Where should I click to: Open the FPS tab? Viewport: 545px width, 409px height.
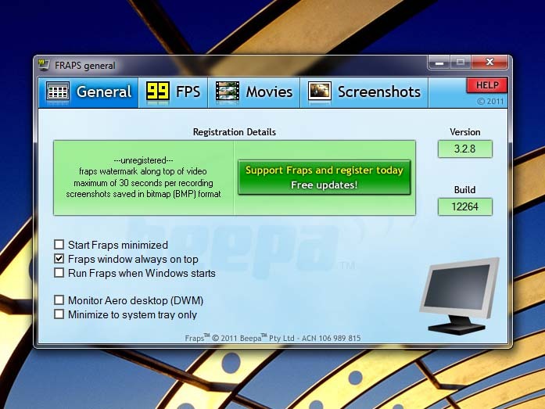point(187,92)
